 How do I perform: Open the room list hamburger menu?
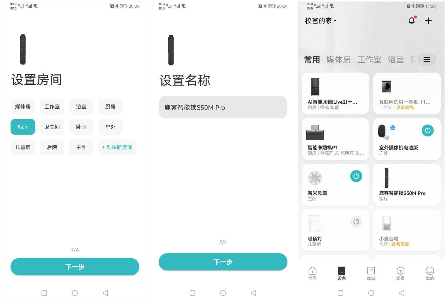coord(427,59)
